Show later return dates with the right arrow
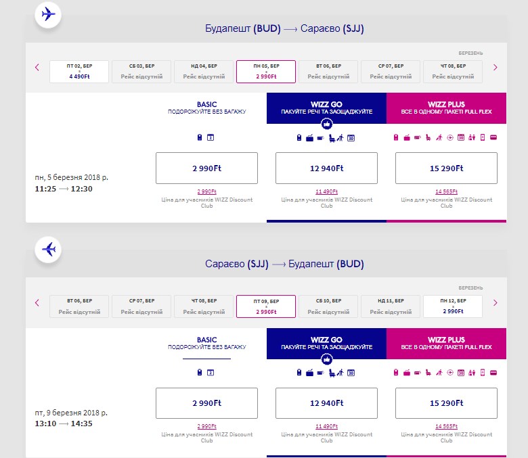The image size is (528, 458). pyautogui.click(x=495, y=303)
